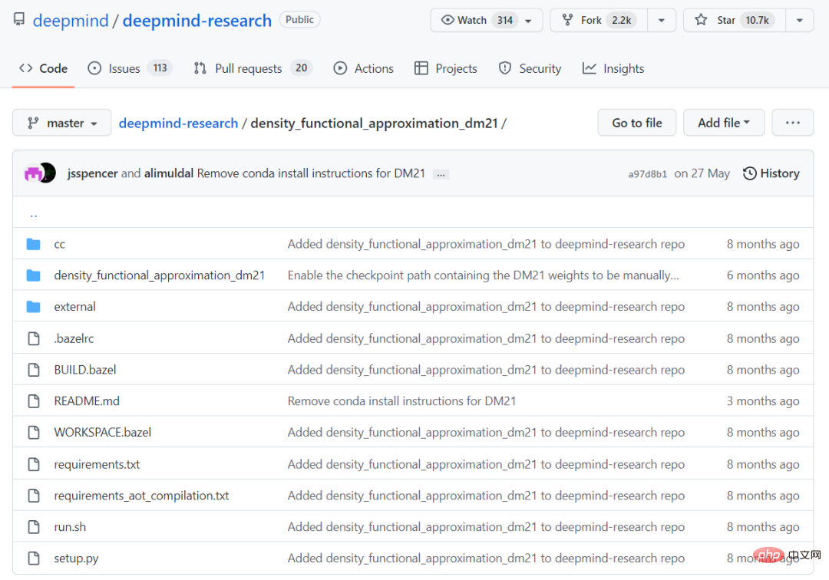829x580 pixels.
Task: Click the eye icon in Watch button
Action: pyautogui.click(x=448, y=20)
